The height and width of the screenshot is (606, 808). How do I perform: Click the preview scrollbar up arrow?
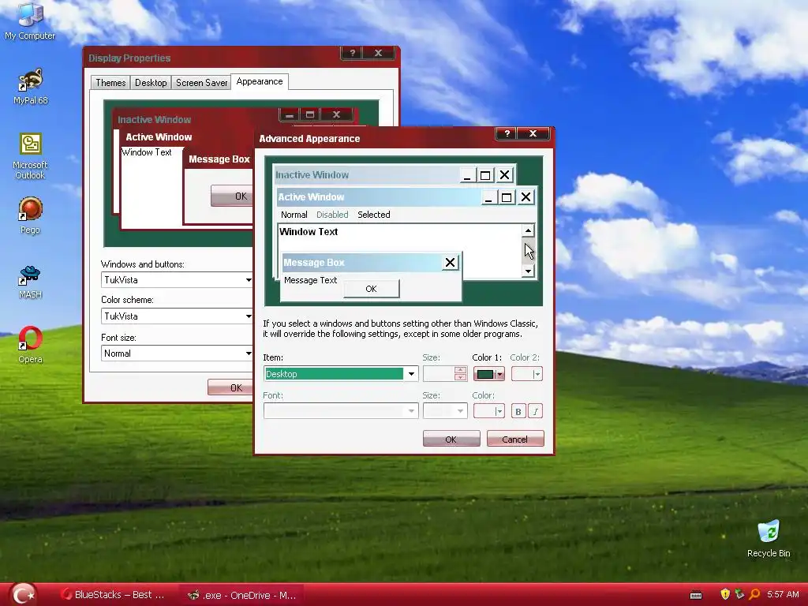click(528, 230)
